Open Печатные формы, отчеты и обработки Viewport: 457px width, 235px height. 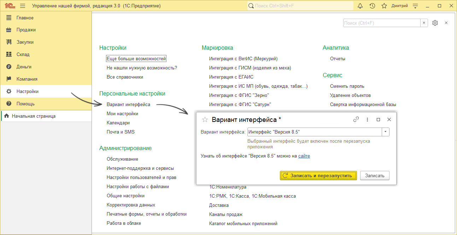(147, 214)
